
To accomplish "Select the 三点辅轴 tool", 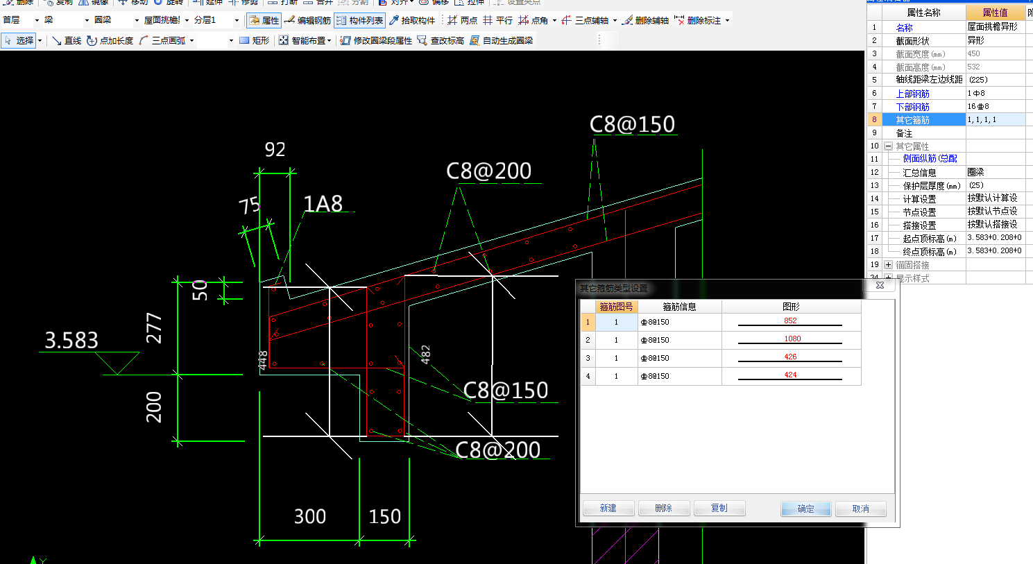I will [x=586, y=21].
